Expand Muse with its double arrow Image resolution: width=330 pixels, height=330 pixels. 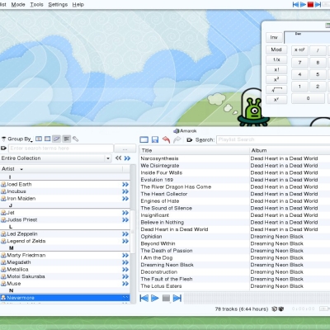click(x=125, y=284)
